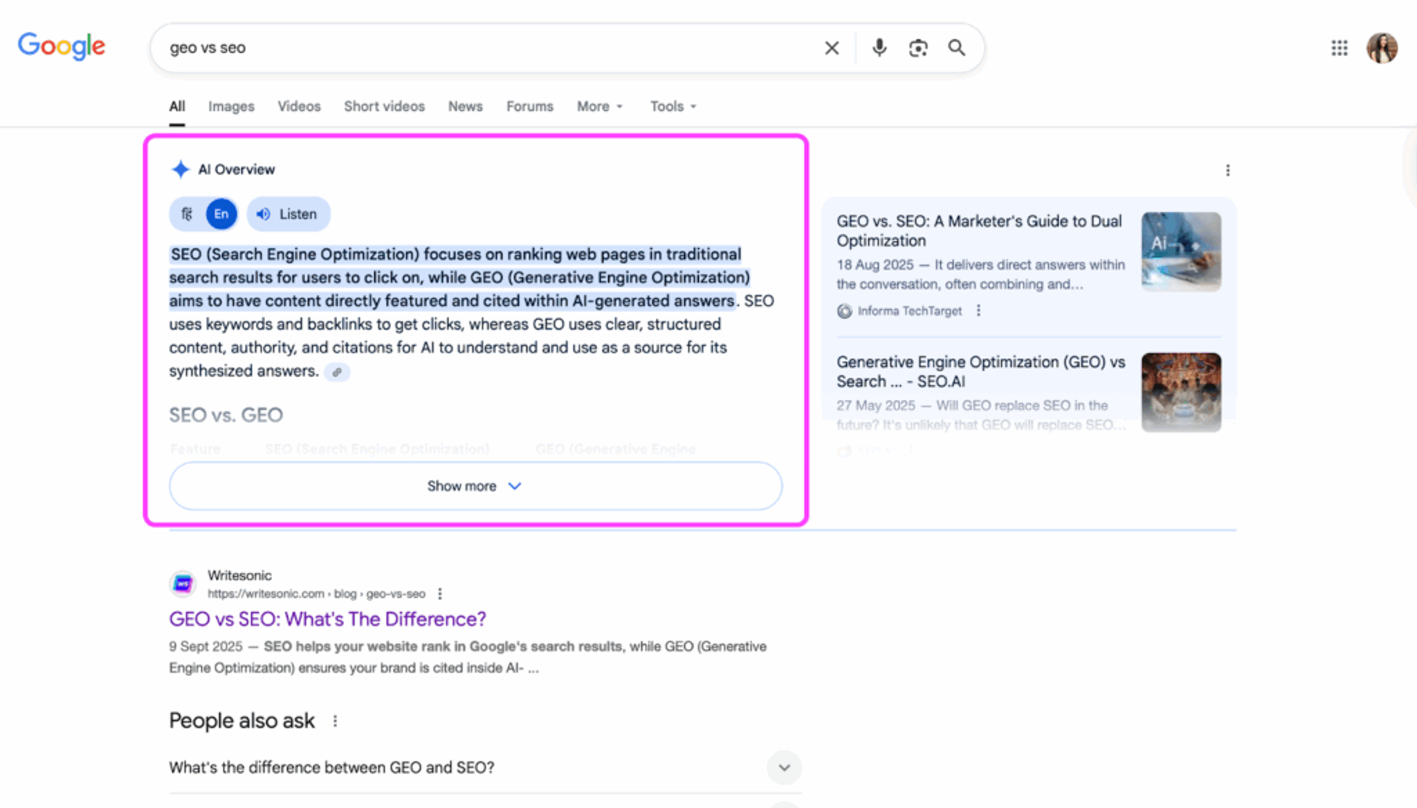Viewport: 1417px width, 808px height.
Task: Open the Forums tab
Action: click(x=529, y=106)
